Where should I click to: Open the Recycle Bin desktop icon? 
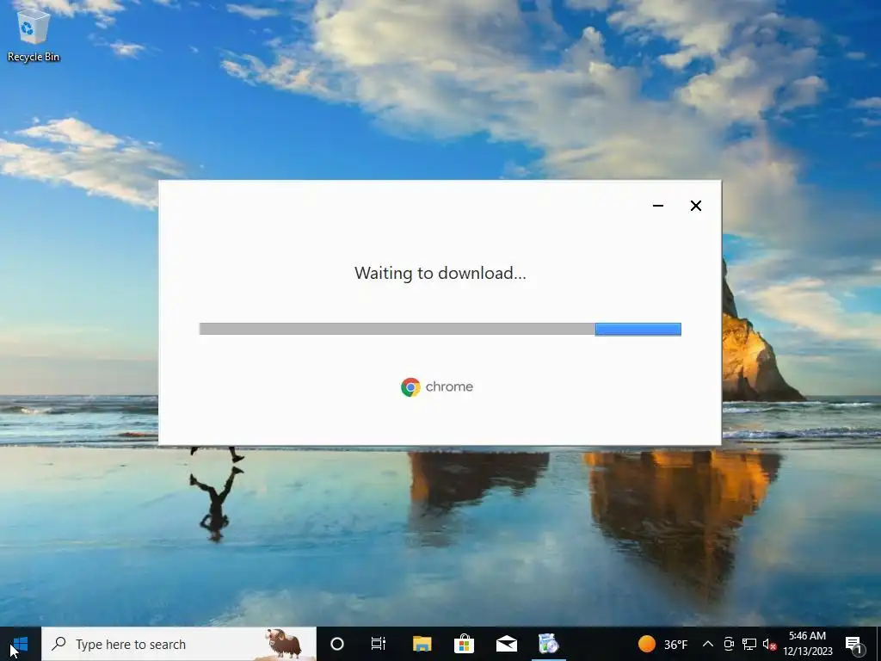pos(34,34)
